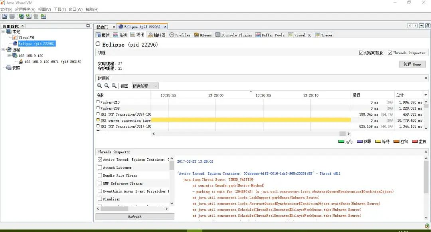Image resolution: width=431 pixels, height=232 pixels.
Task: Open the 视图 所有线程 dropdown
Action: [x=145, y=86]
